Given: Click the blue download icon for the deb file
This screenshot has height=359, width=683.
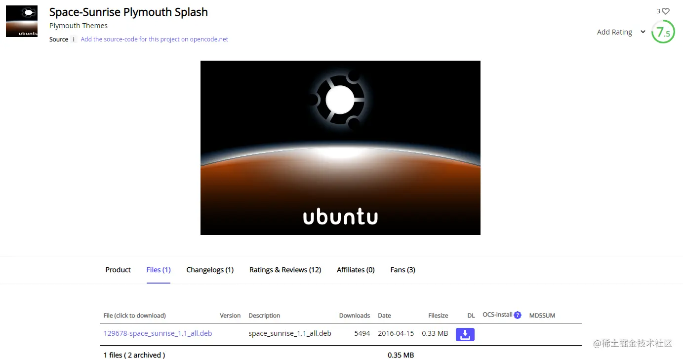Looking at the screenshot, I should [465, 334].
